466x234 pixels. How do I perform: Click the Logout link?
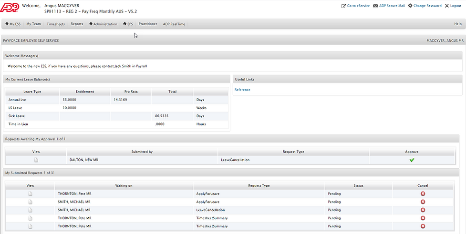pyautogui.click(x=456, y=6)
